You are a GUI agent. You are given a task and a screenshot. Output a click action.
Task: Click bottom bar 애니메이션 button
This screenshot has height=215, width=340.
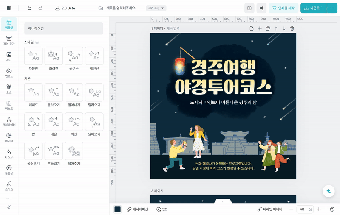click(137, 209)
